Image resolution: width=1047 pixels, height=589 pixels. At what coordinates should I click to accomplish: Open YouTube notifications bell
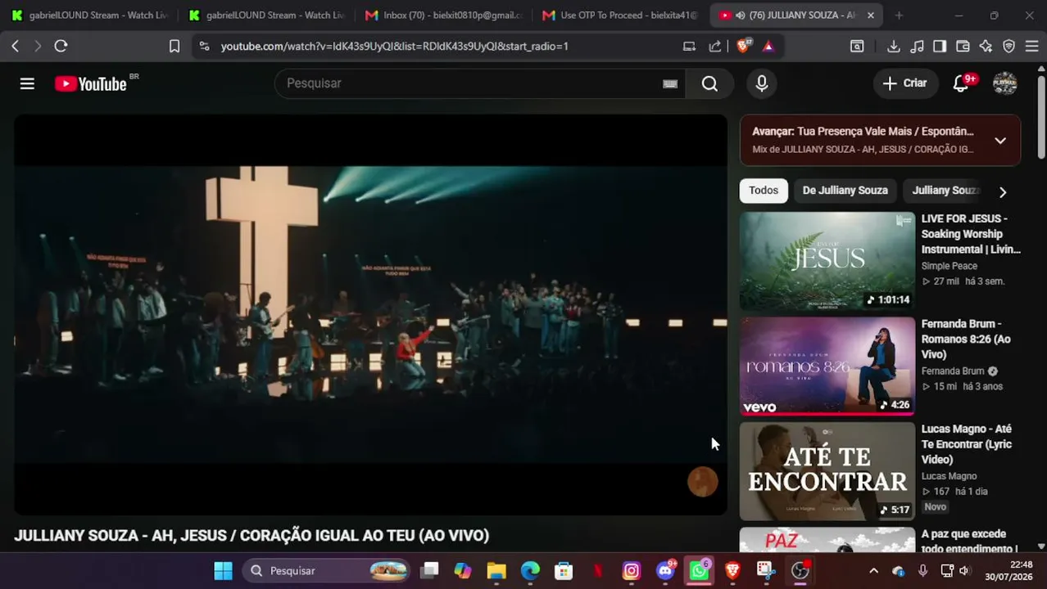pyautogui.click(x=961, y=83)
